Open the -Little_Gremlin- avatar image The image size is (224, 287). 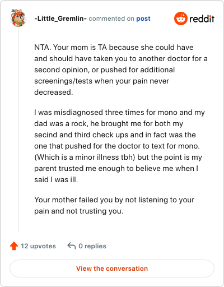18,18
